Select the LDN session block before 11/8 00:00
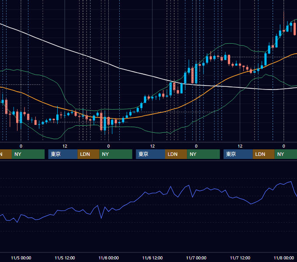The width and height of the screenshot is (297, 262). 264,154
